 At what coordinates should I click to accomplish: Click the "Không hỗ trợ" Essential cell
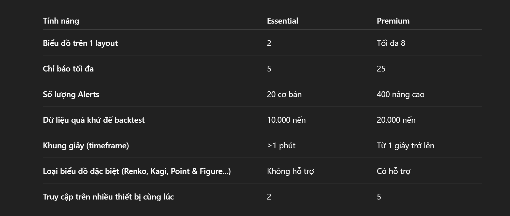(x=290, y=171)
